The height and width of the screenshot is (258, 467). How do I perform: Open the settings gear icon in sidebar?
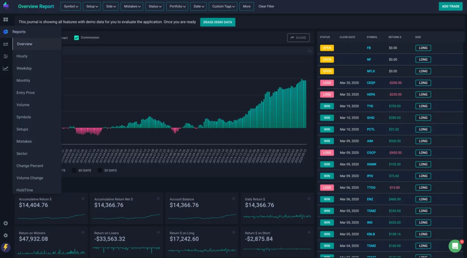tap(5, 235)
